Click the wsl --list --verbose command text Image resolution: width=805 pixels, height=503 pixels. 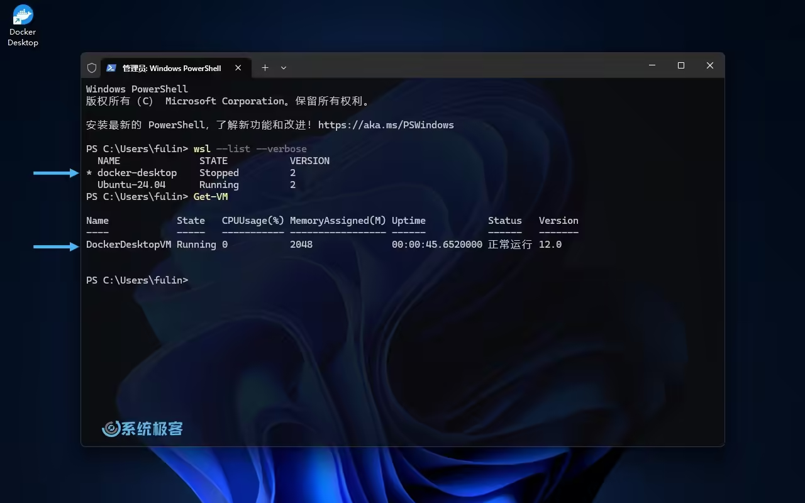pyautogui.click(x=250, y=149)
